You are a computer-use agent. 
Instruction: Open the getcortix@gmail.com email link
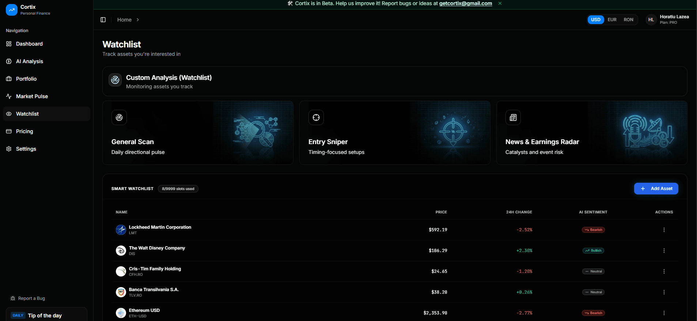pos(465,3)
